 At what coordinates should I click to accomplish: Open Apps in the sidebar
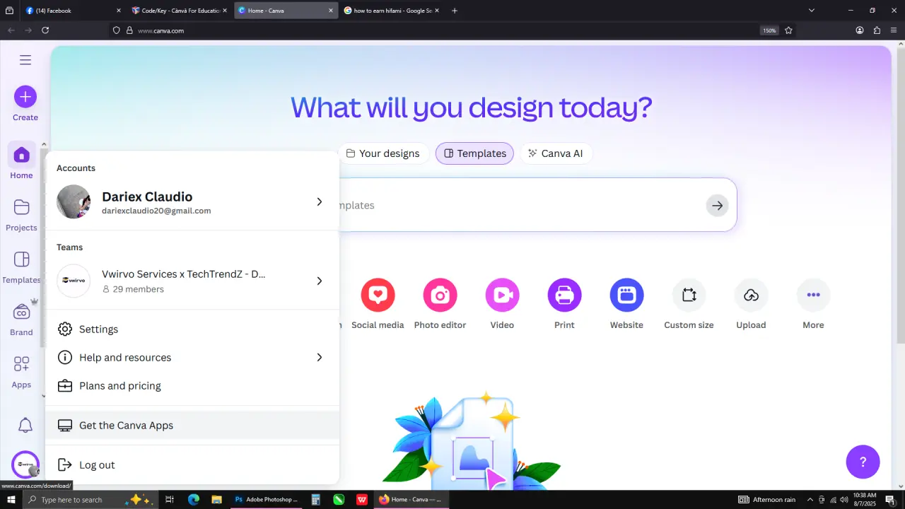click(x=21, y=372)
